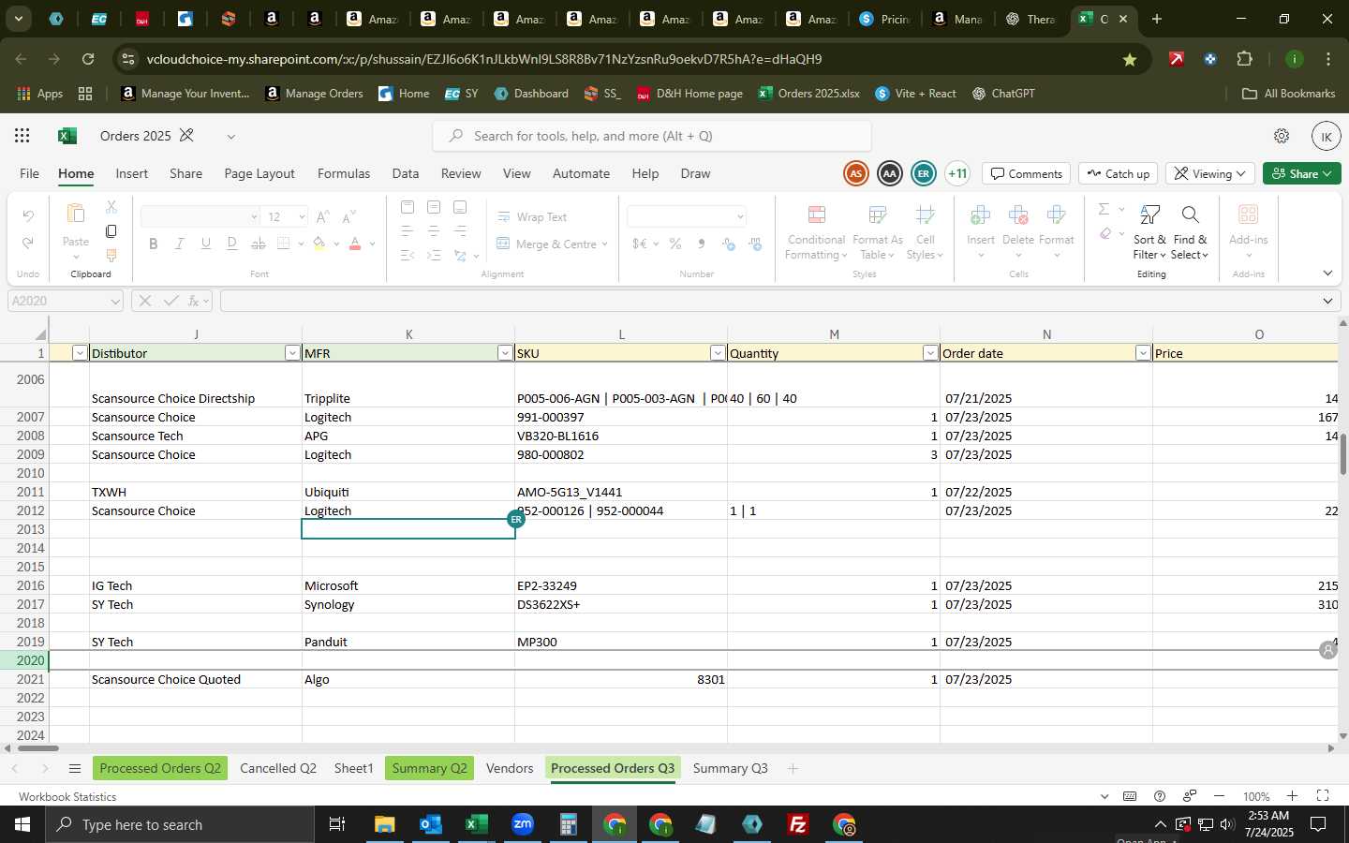This screenshot has height=843, width=1349.
Task: Expand the formula bar
Action: click(x=1327, y=301)
